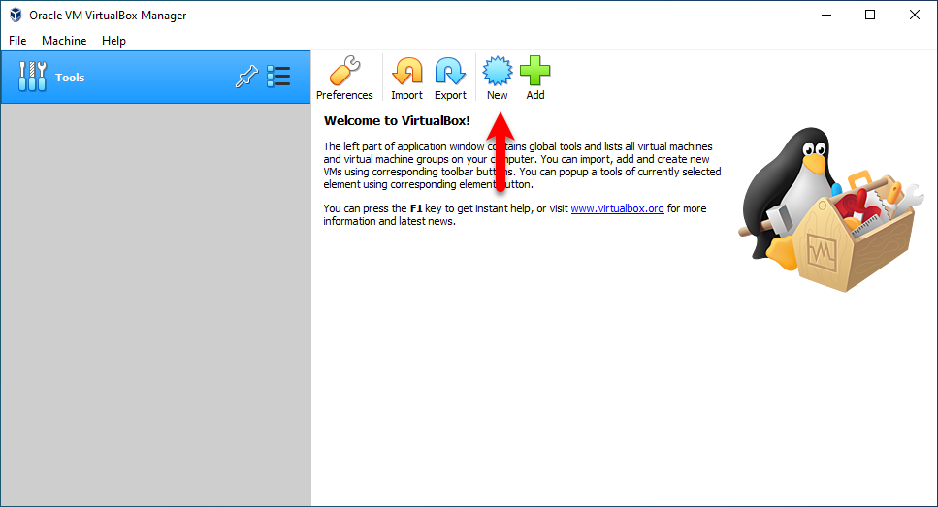Click the Welcome to VirtualBox! heading
This screenshot has height=507, width=938.
[x=397, y=121]
